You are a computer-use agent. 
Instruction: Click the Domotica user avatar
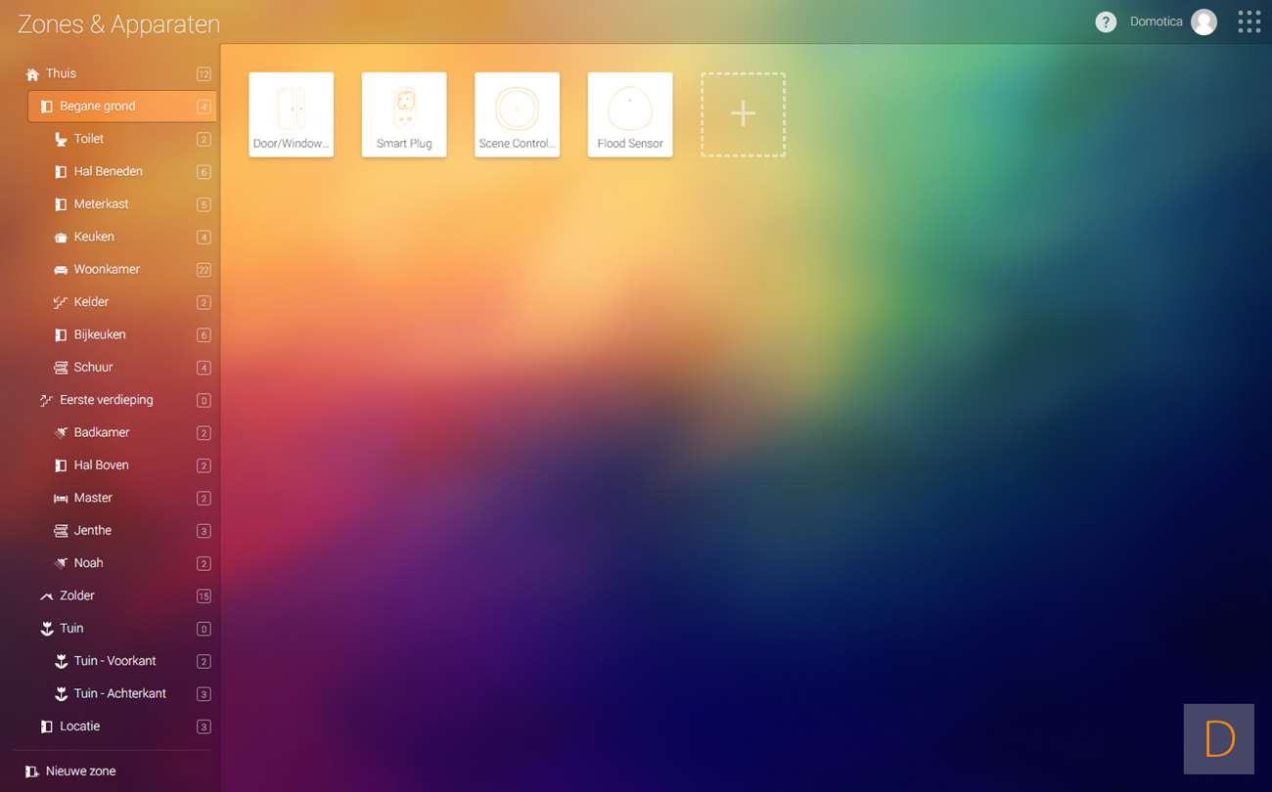pyautogui.click(x=1204, y=22)
